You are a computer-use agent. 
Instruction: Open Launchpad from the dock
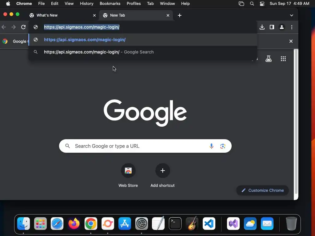40,224
